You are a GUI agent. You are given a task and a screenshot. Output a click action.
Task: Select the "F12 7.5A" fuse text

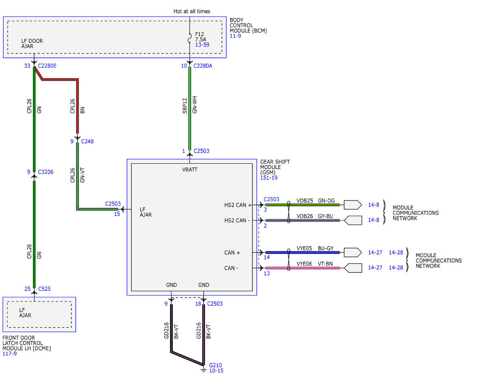tap(202, 37)
